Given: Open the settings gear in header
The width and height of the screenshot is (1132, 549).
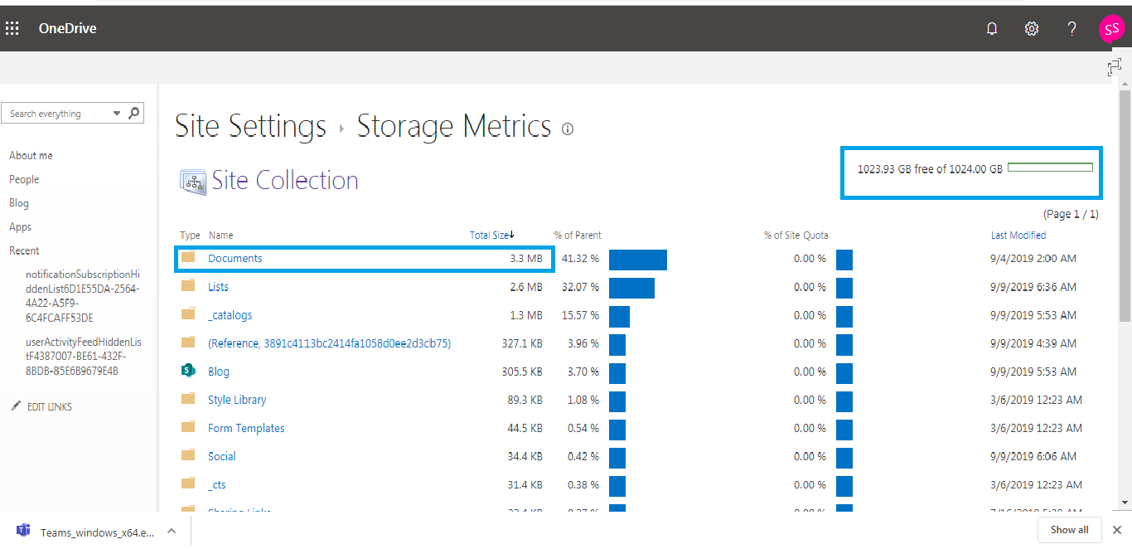Looking at the screenshot, I should [x=1032, y=28].
